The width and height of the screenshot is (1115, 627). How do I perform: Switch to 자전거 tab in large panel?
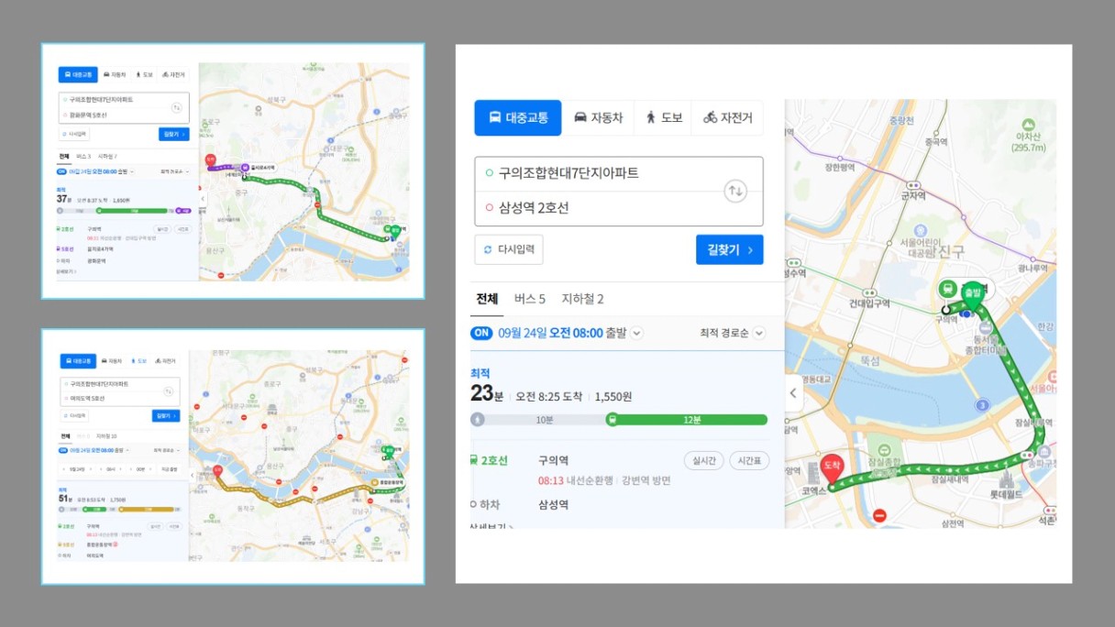pyautogui.click(x=728, y=117)
